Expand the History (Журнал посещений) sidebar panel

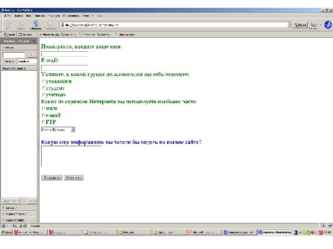point(19,214)
